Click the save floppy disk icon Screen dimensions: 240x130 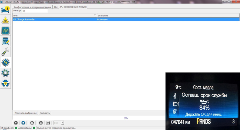[x=48, y=123]
